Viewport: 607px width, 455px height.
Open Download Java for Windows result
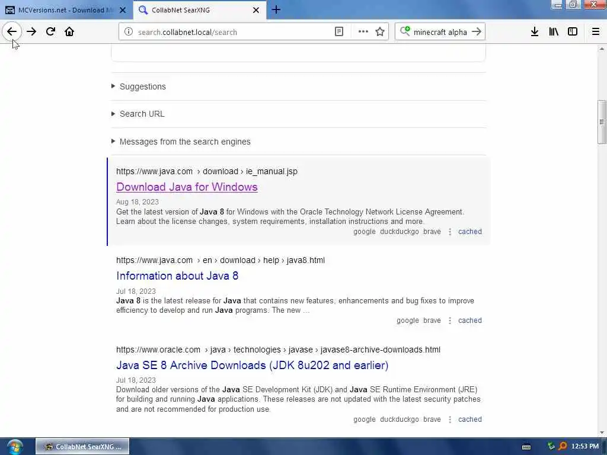pos(187,187)
